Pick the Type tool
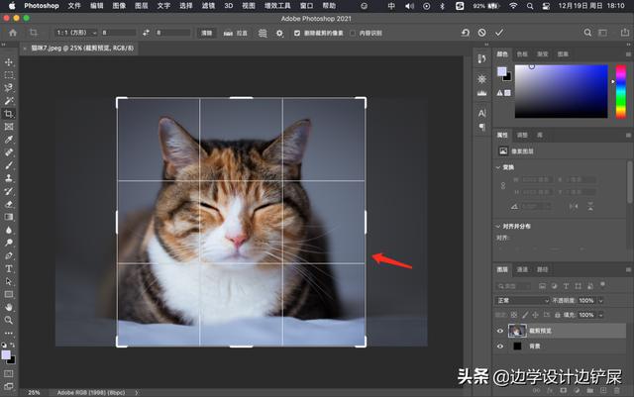Screen dimensions: 634x397 point(9,267)
